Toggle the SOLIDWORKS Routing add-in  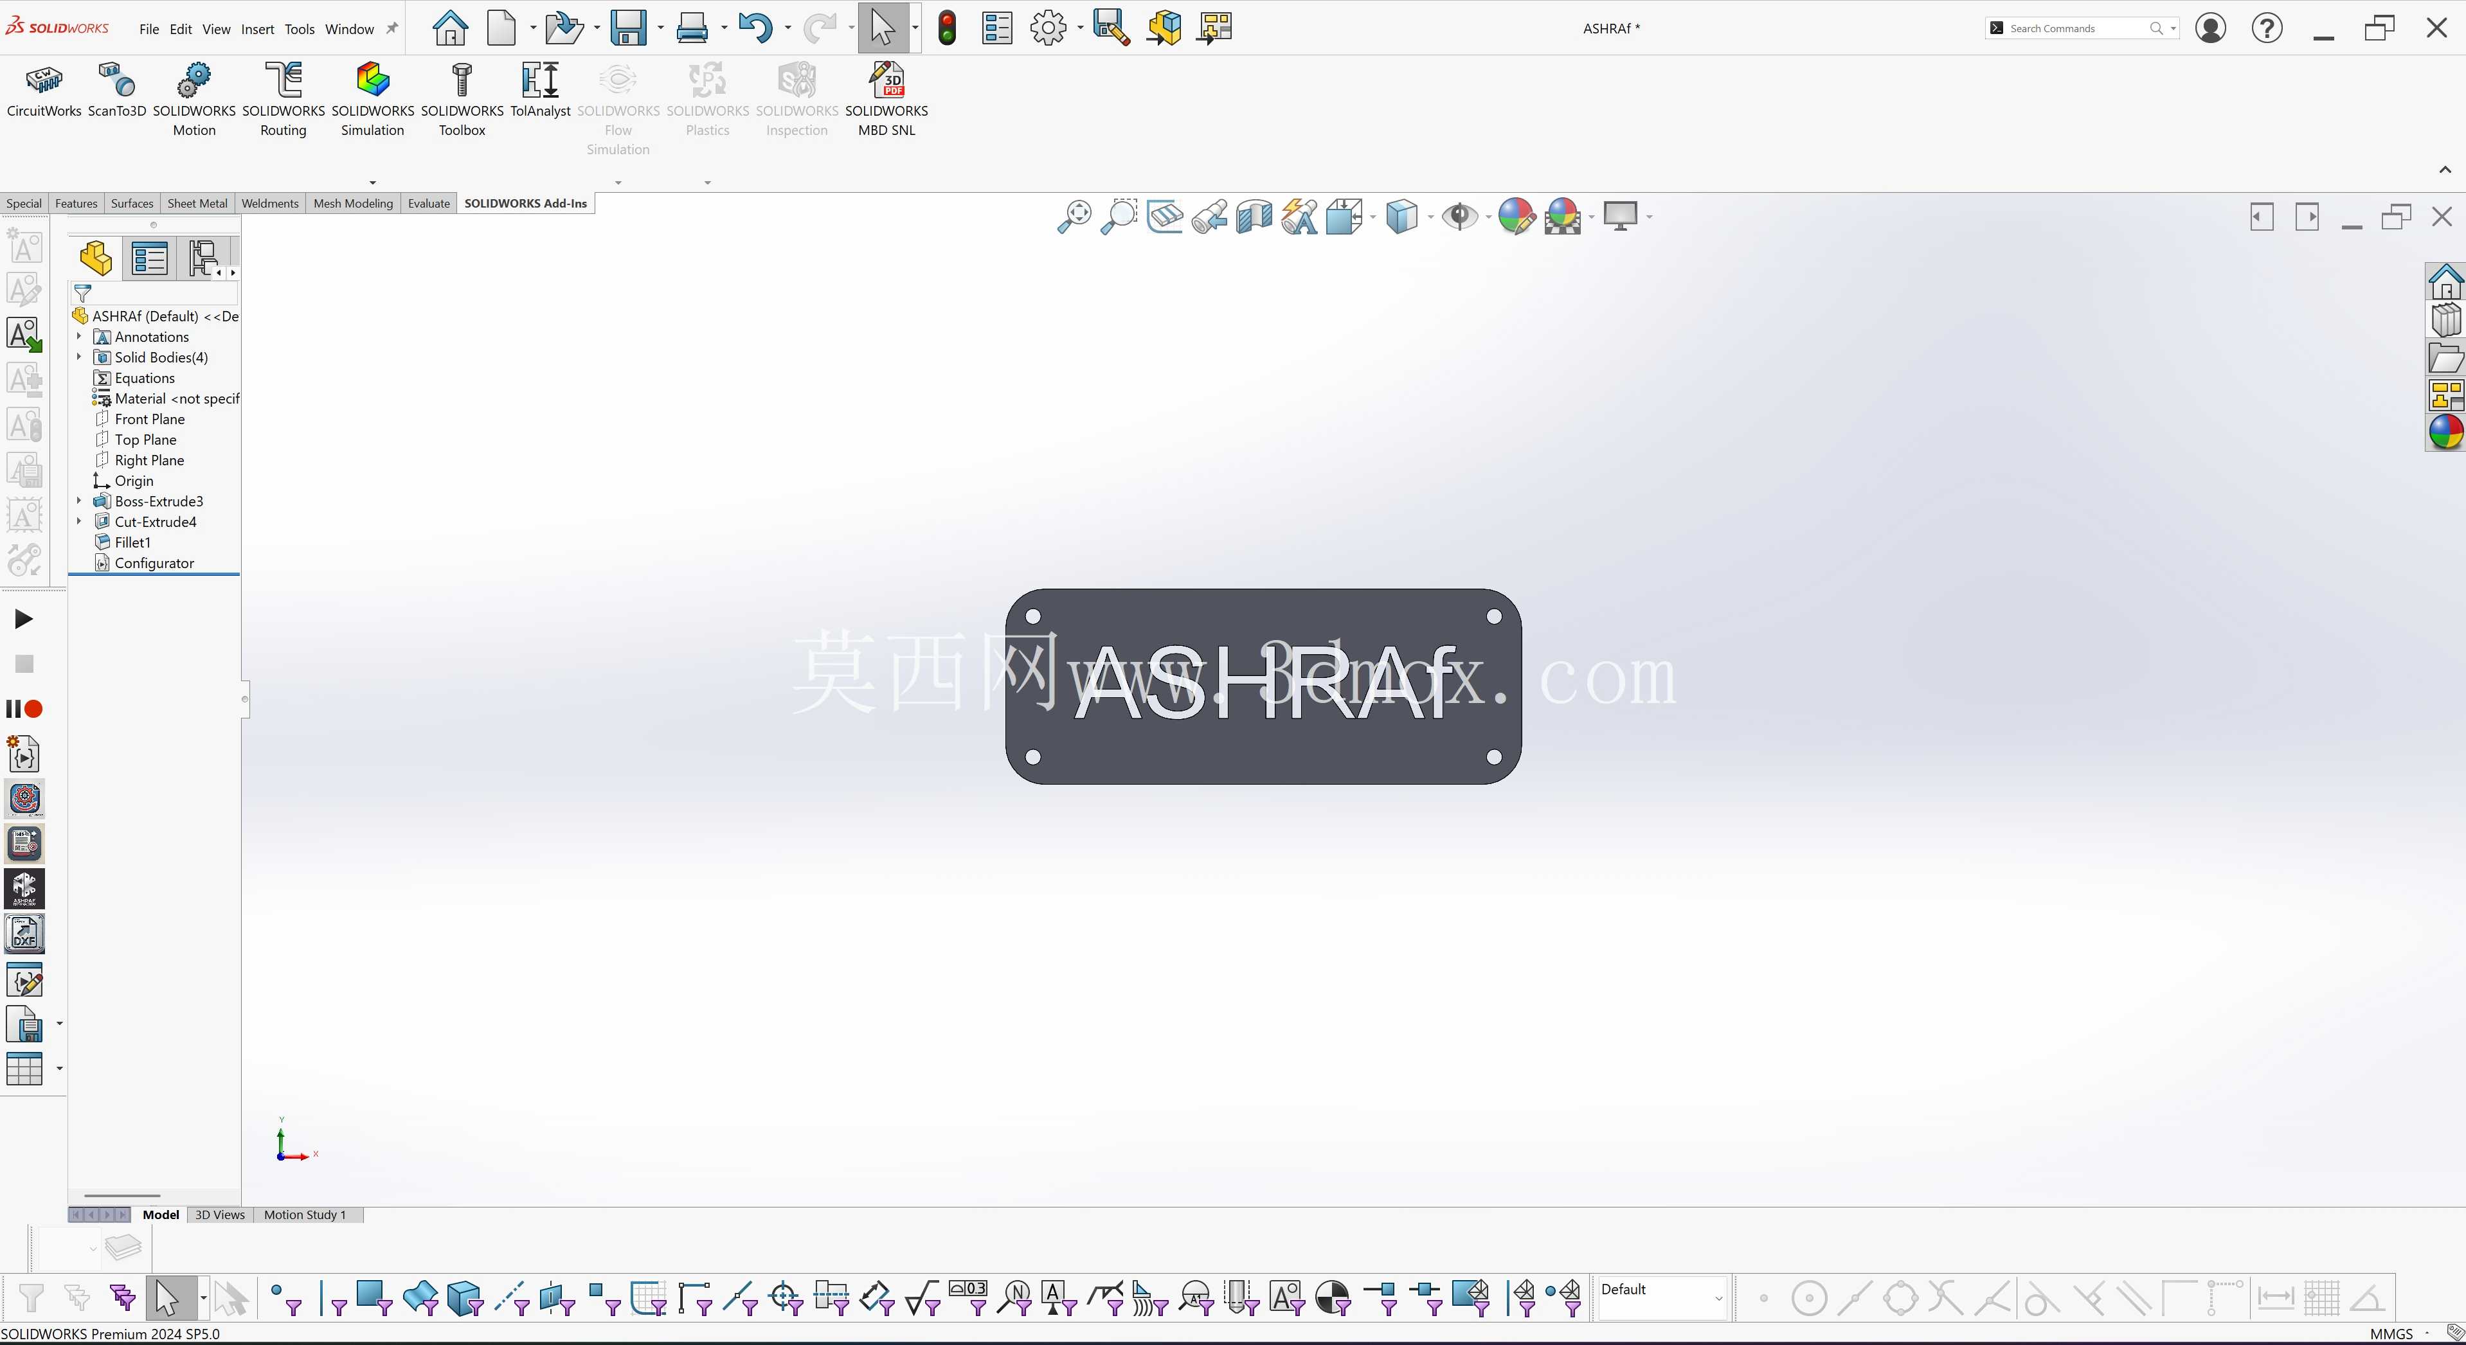(283, 100)
